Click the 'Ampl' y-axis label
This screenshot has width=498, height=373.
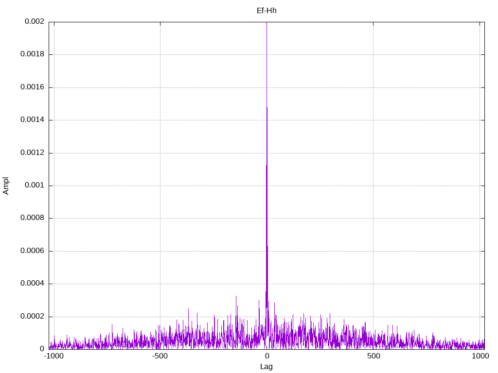click(6, 186)
